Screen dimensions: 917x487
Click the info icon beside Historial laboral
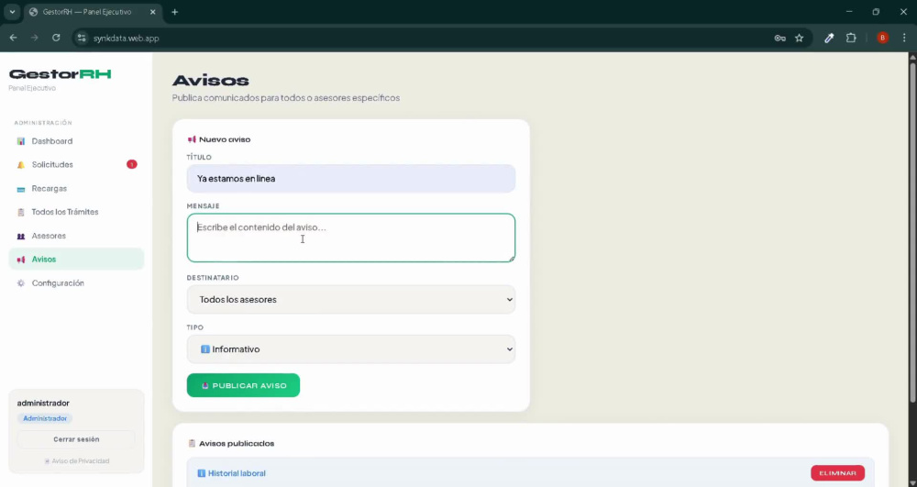point(201,473)
